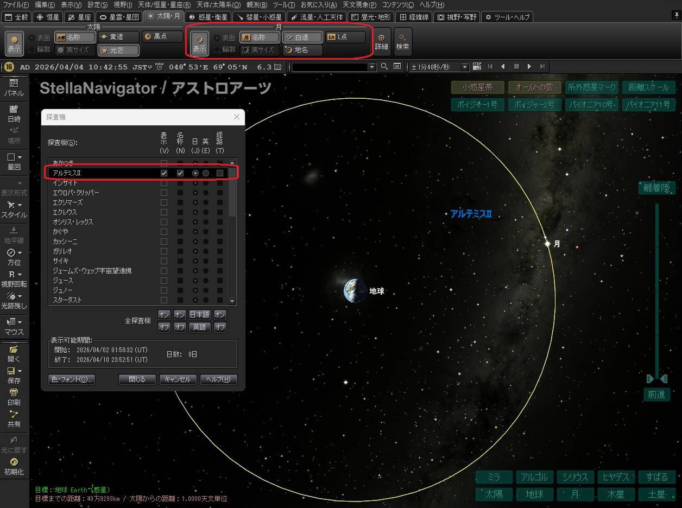The height and width of the screenshot is (508, 682).
Task: Click the 印刷 print icon
Action: (14, 396)
